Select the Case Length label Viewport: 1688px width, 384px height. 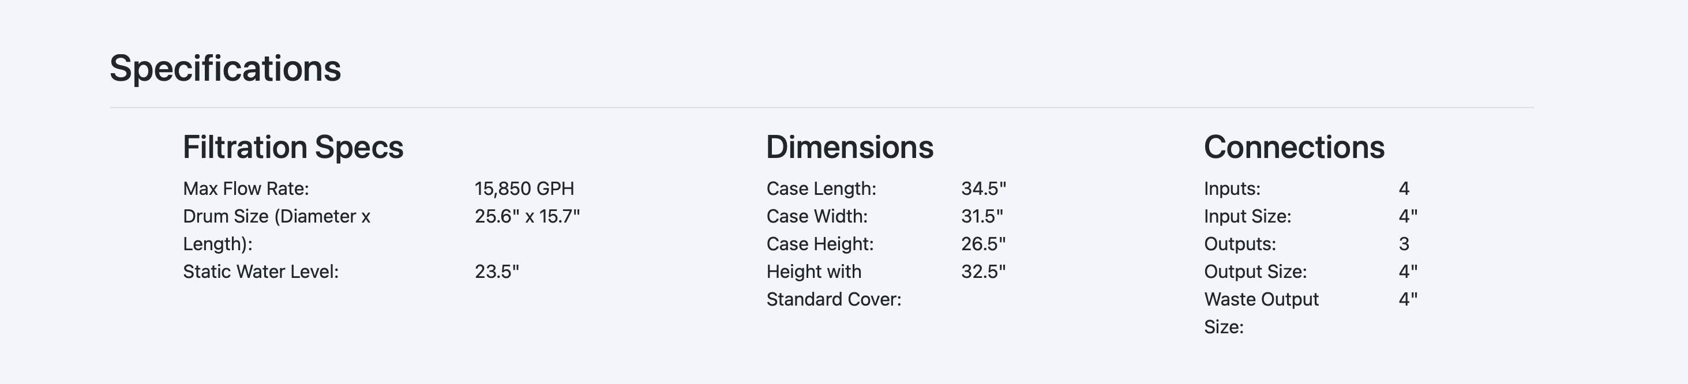pyautogui.click(x=821, y=189)
